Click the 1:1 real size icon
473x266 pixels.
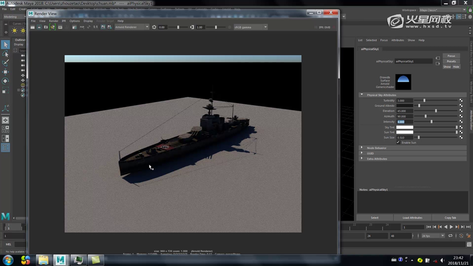[x=95, y=27]
